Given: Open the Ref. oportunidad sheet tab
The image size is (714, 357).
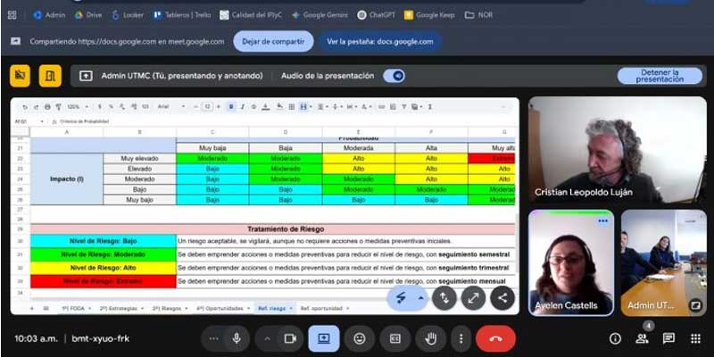Looking at the screenshot, I should coord(322,308).
